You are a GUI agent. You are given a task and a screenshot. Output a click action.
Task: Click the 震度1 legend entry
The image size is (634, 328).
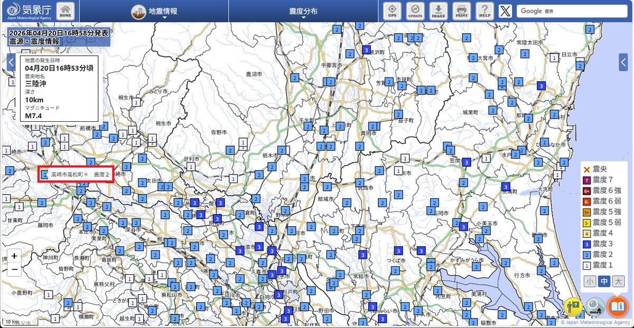coord(598,265)
